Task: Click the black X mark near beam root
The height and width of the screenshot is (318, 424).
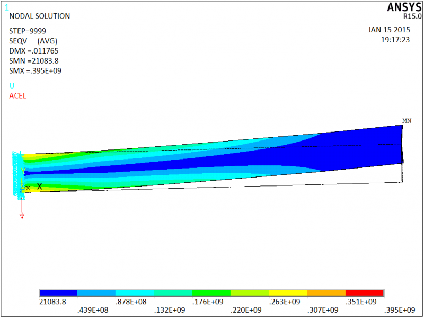Action: (x=39, y=187)
